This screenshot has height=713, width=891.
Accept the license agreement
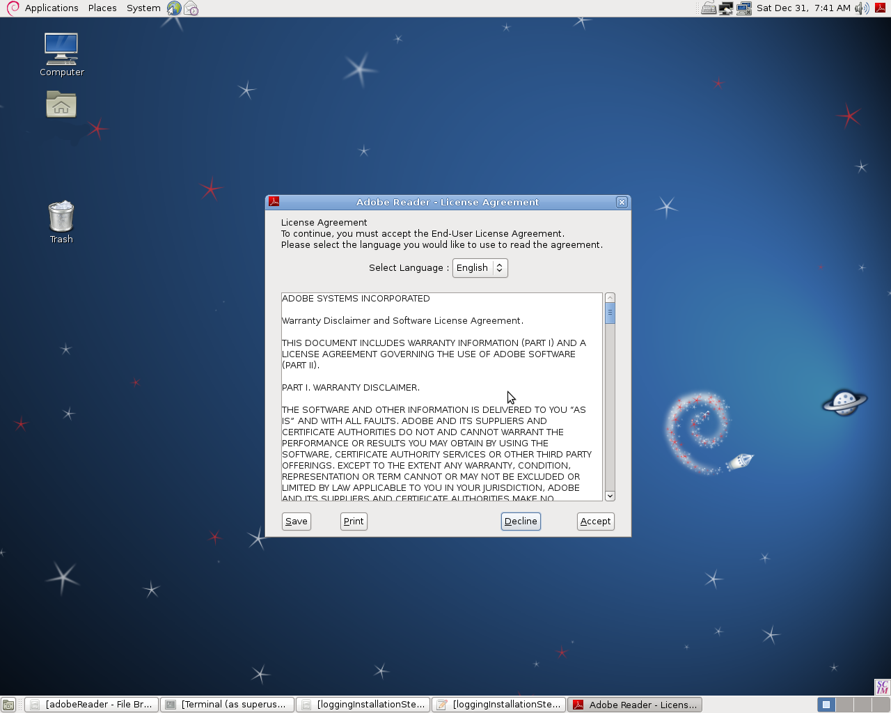coord(596,522)
